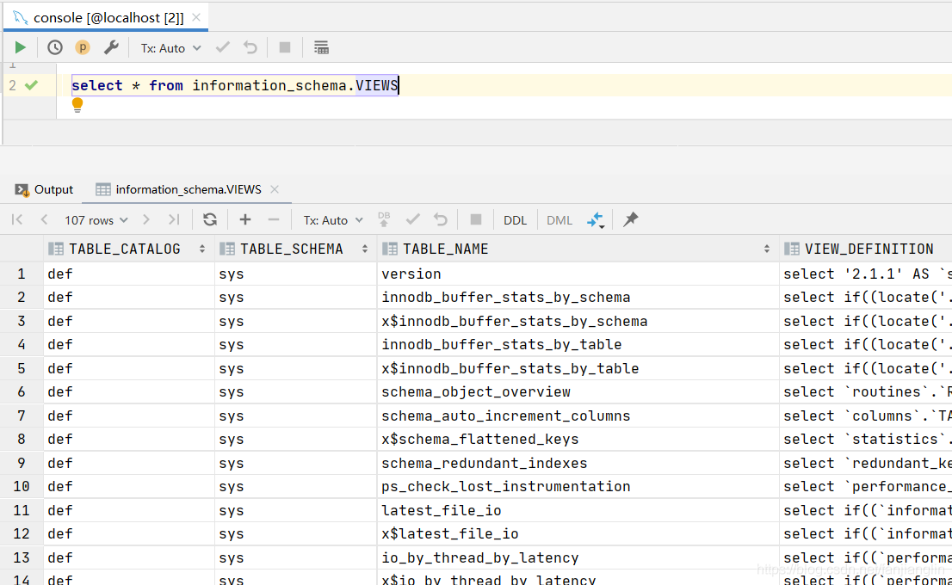Select 'sys' schema cell in version row
The image size is (952, 585).
[x=296, y=274]
